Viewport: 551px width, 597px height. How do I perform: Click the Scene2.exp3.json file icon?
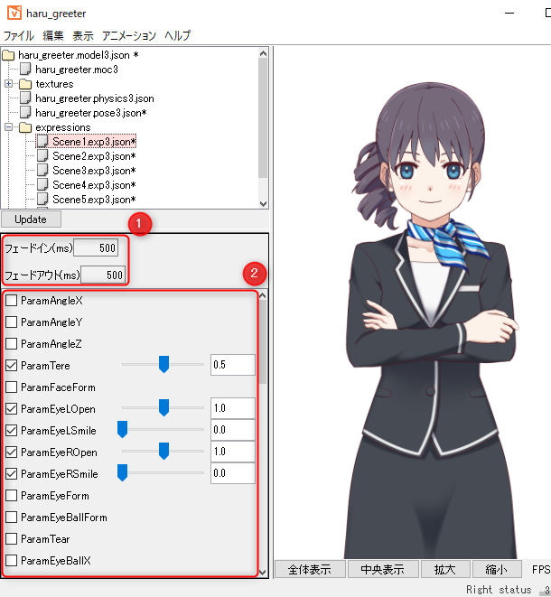point(42,155)
